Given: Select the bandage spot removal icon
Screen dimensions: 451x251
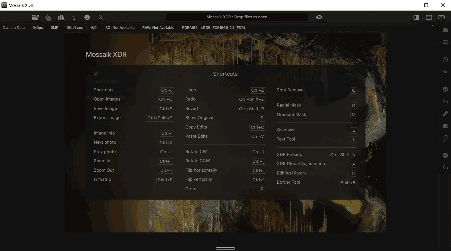Looking at the screenshot, I should pos(445,114).
